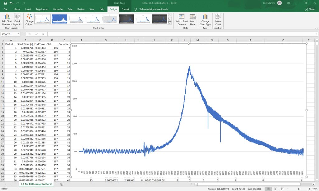Switch to Page Layout view in status bar
This screenshot has height=191, width=319.
[x=275, y=189]
